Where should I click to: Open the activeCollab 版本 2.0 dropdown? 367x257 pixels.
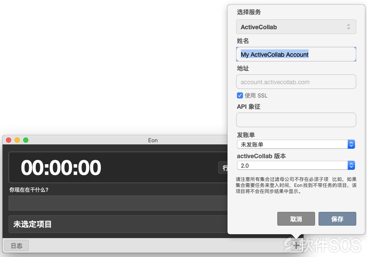(x=296, y=165)
